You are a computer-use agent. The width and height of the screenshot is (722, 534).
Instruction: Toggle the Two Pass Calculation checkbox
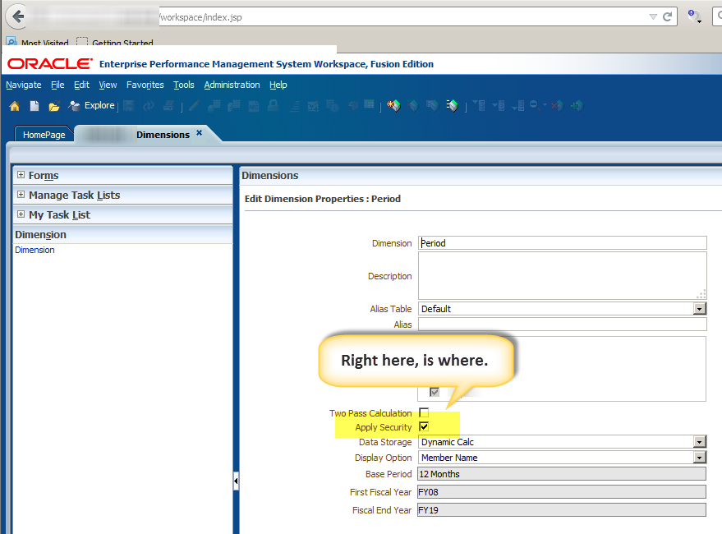point(424,412)
